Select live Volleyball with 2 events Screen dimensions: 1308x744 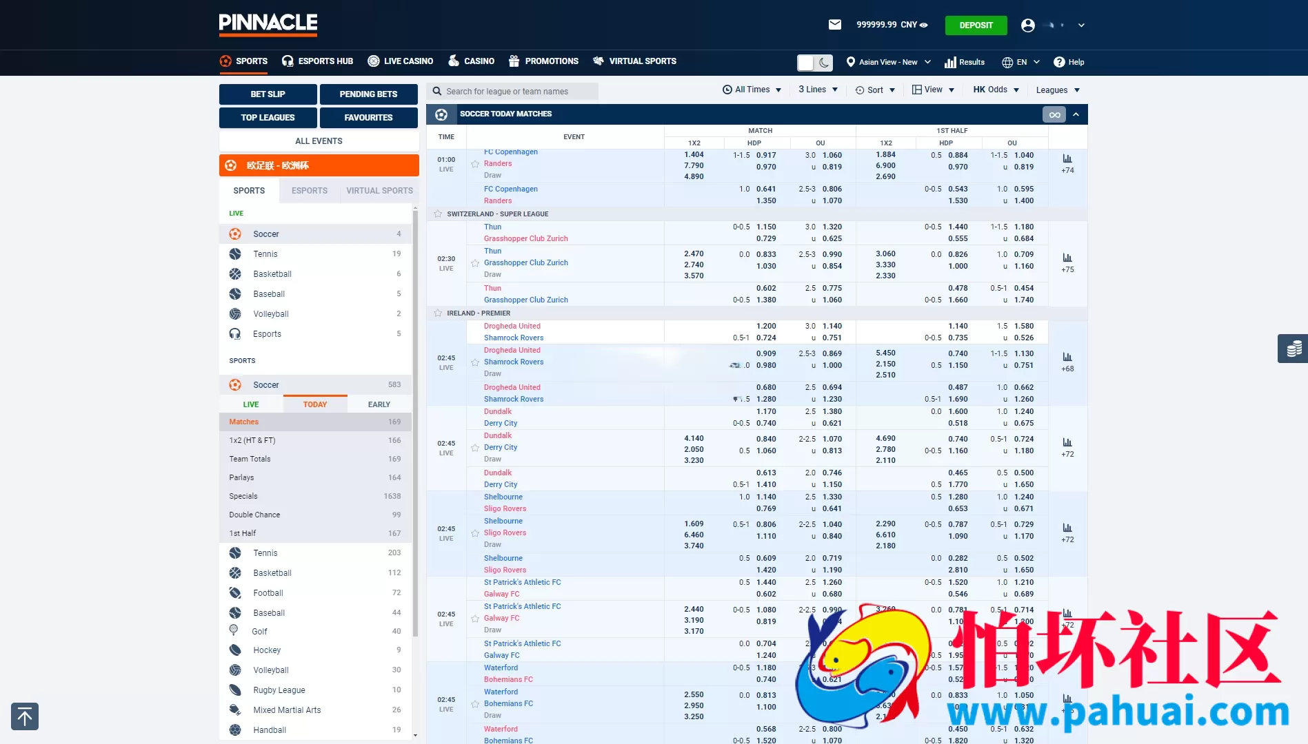(315, 314)
